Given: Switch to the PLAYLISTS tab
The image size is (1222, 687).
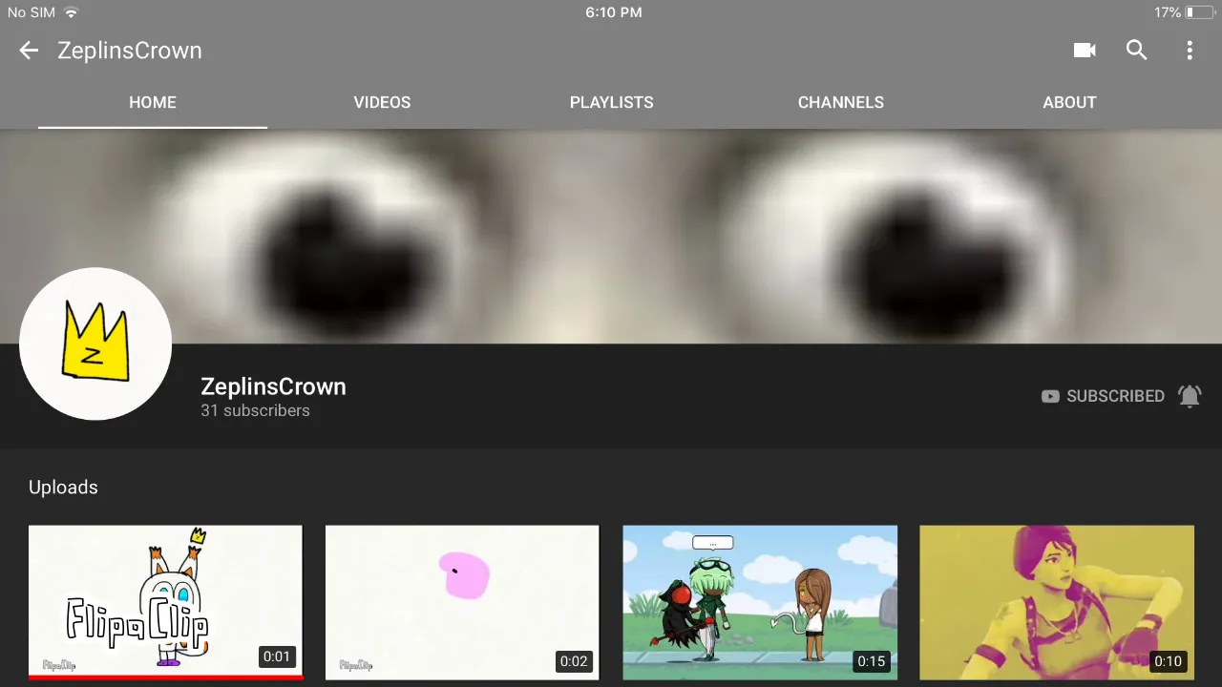Looking at the screenshot, I should point(611,102).
